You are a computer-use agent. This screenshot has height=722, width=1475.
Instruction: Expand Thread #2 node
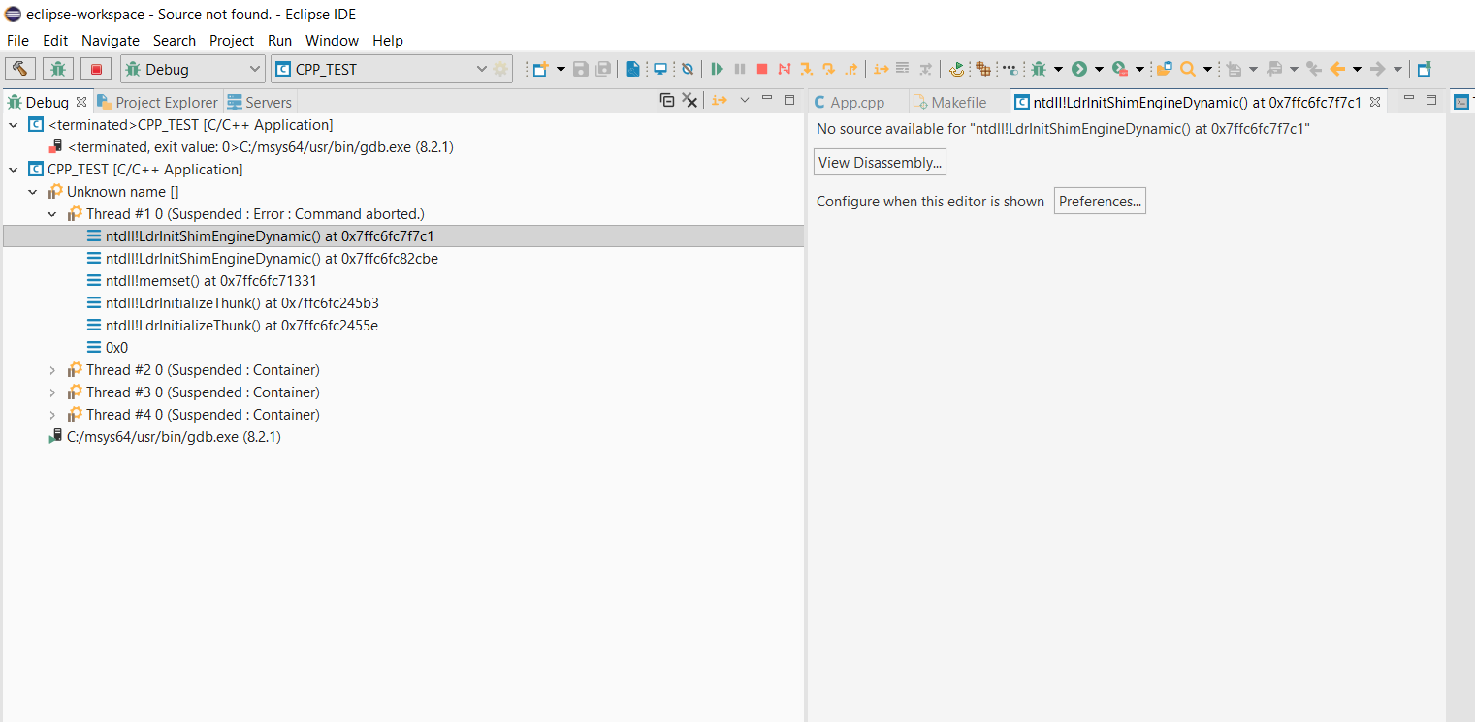pyautogui.click(x=52, y=370)
